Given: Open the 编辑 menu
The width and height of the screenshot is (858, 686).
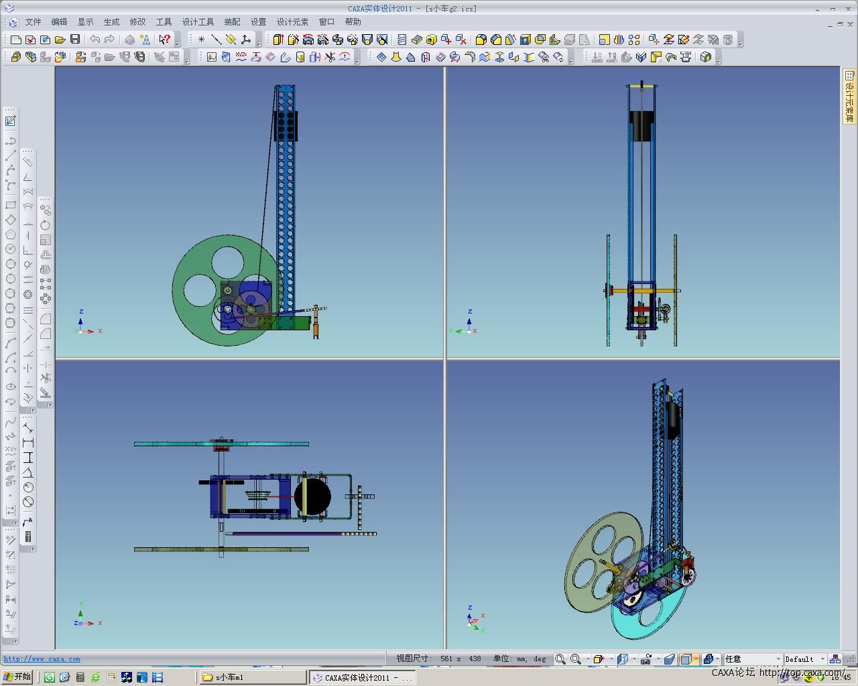Looking at the screenshot, I should point(59,22).
